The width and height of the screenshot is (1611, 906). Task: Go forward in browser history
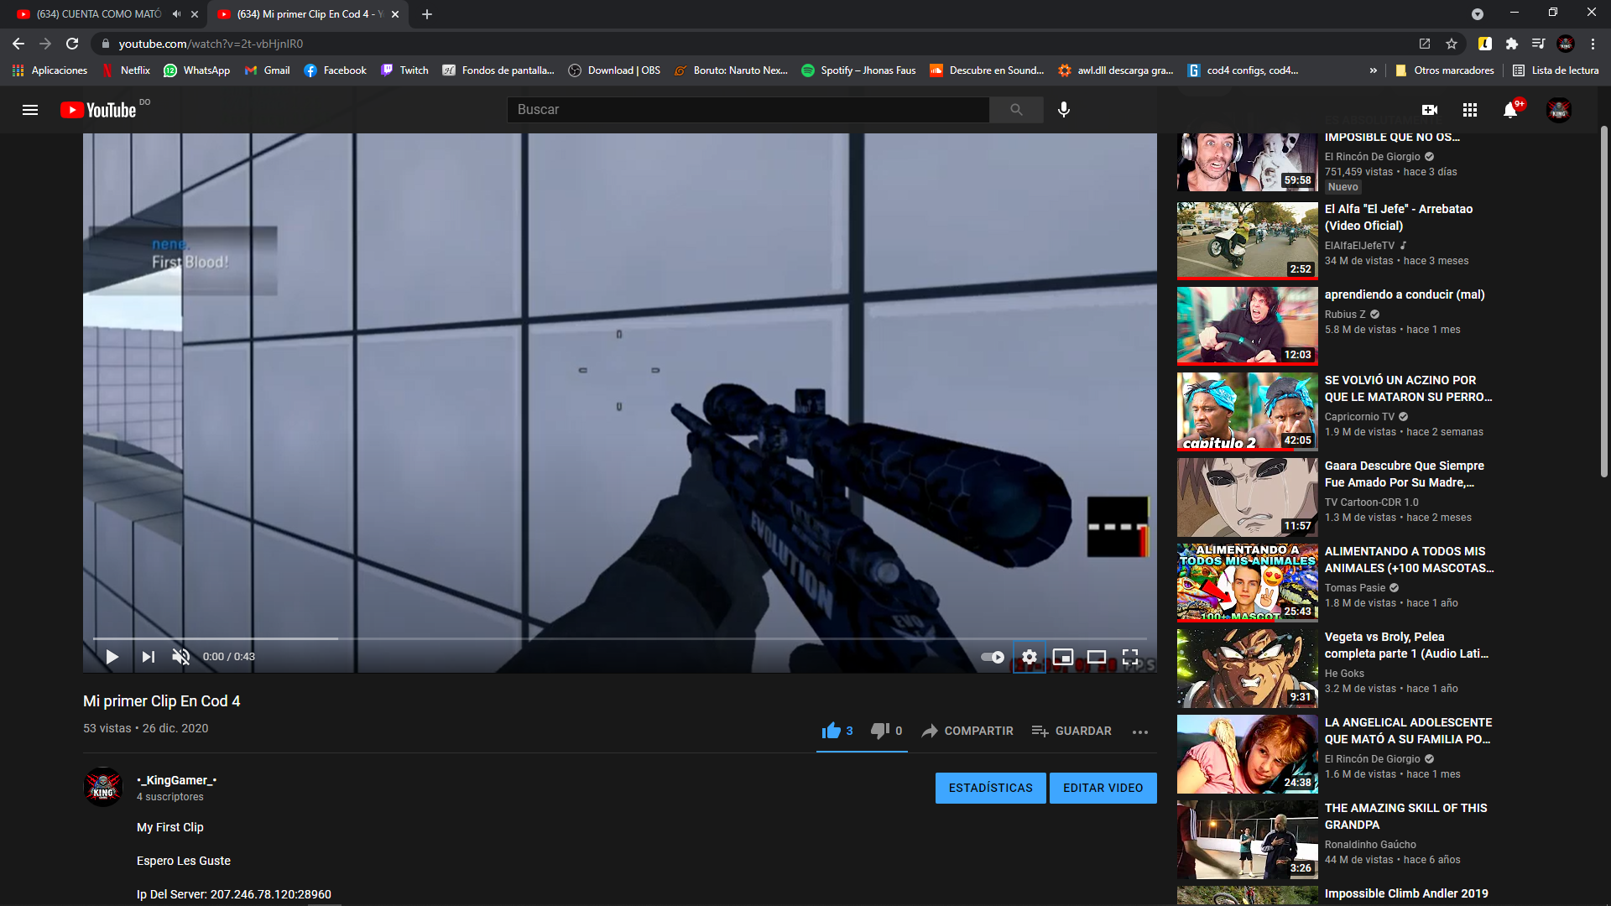click(45, 44)
